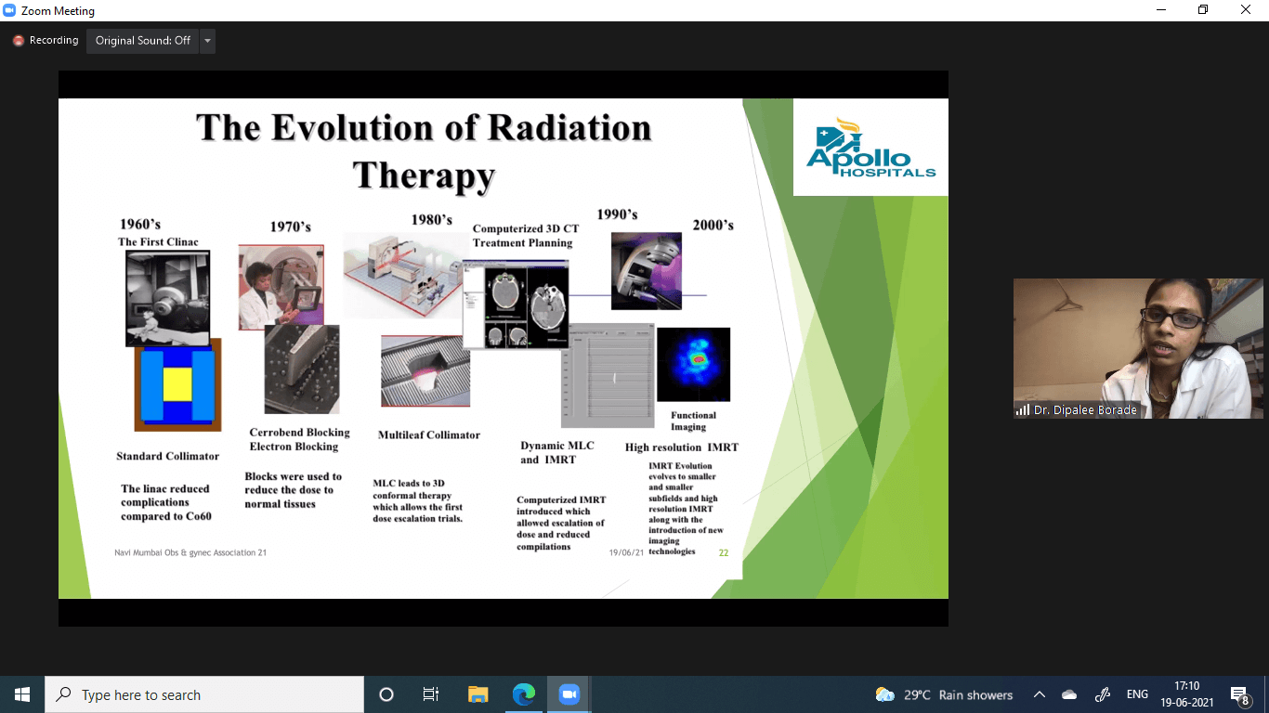Open Cortana from the taskbar circle icon

(386, 694)
